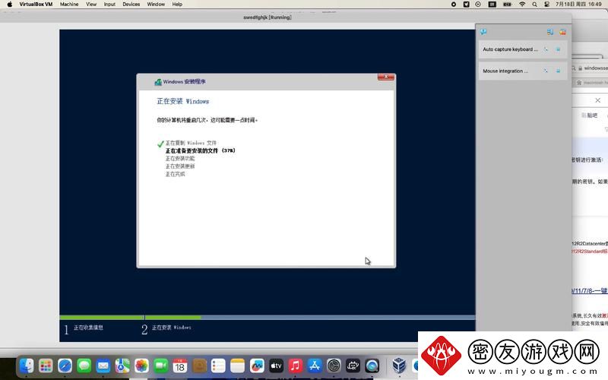This screenshot has height=380, width=608.
Task: Open Control Center from menu bar
Action: (546, 5)
